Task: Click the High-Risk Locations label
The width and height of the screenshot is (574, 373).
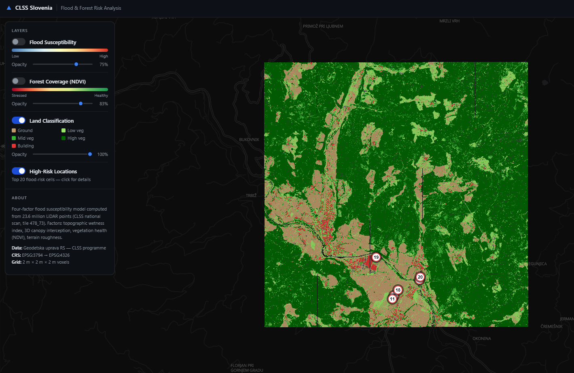Action: coord(53,171)
